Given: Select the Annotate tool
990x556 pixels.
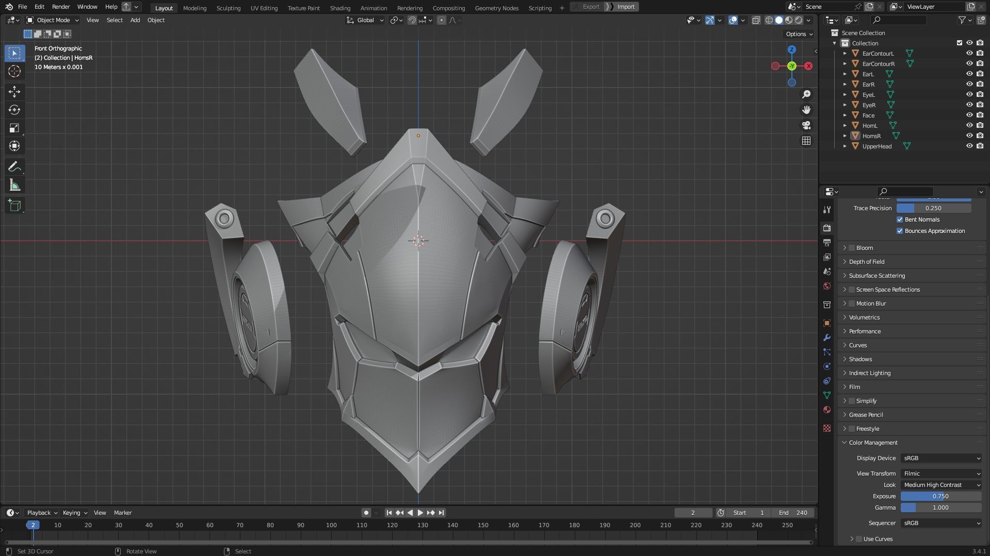Looking at the screenshot, I should point(14,167).
